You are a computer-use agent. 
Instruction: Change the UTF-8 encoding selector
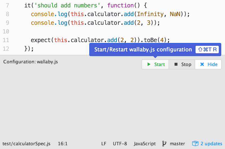(x=120, y=144)
